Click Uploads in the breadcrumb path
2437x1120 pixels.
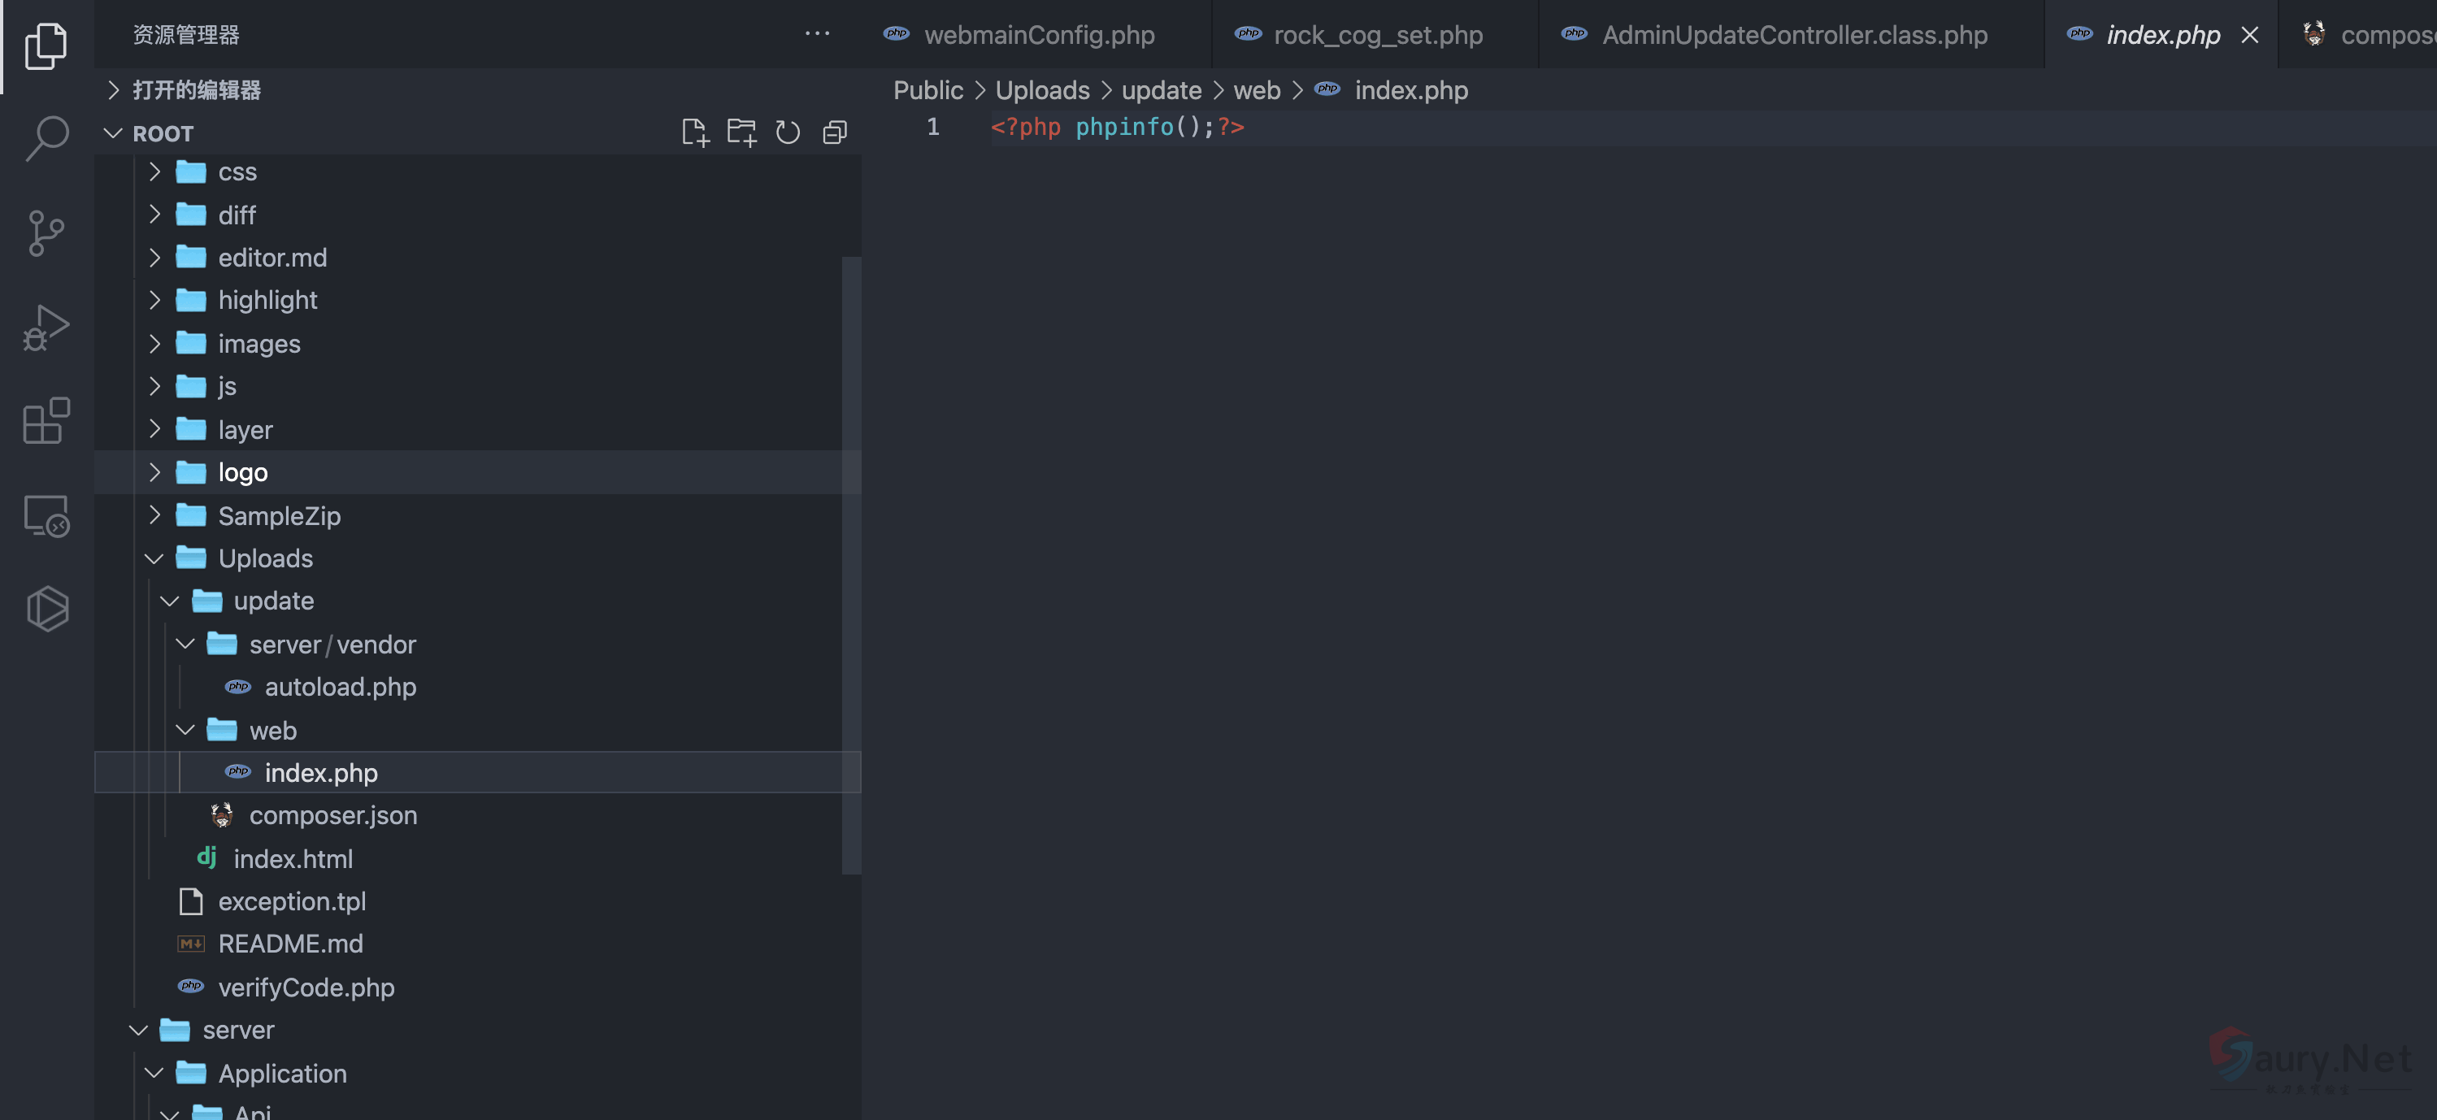click(x=1041, y=90)
